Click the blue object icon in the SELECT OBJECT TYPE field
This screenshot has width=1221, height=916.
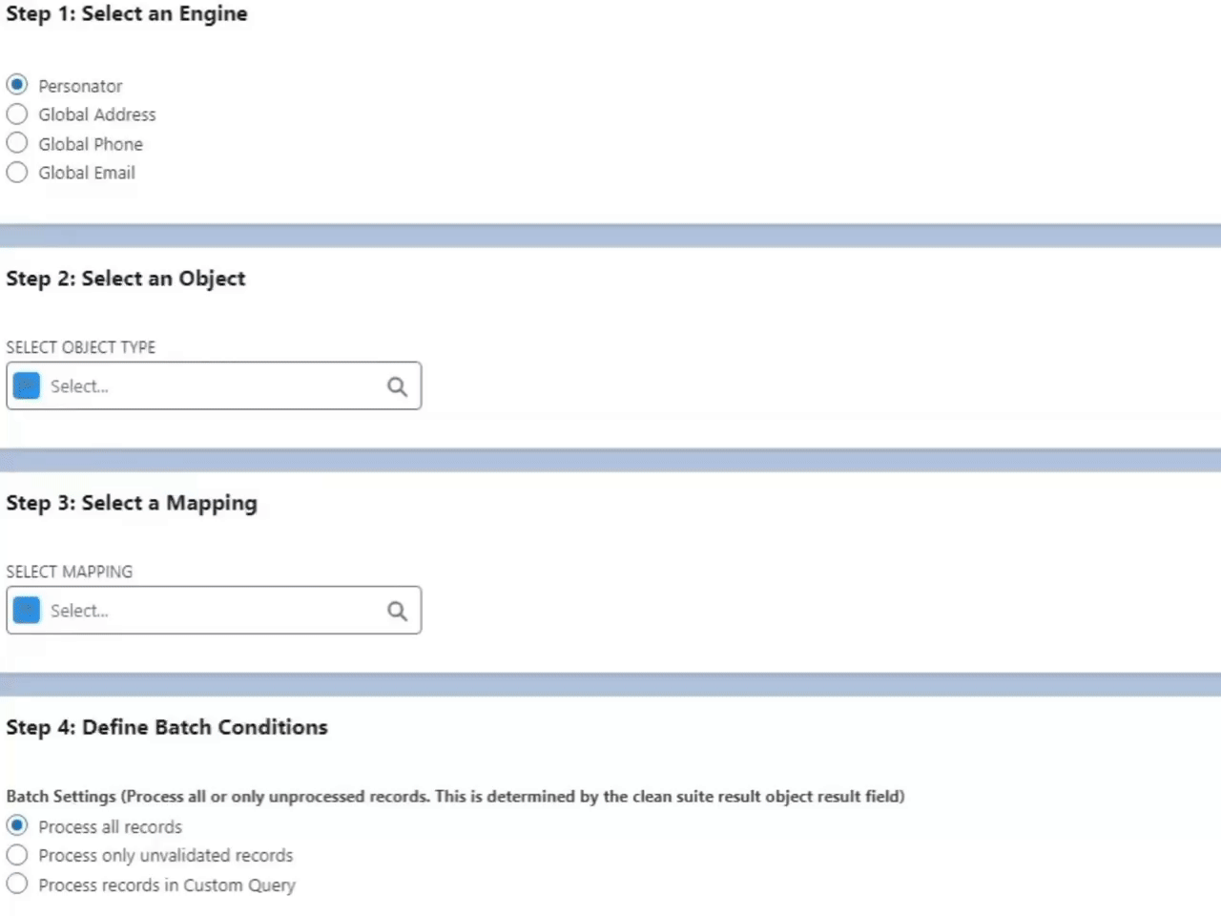[x=26, y=385]
